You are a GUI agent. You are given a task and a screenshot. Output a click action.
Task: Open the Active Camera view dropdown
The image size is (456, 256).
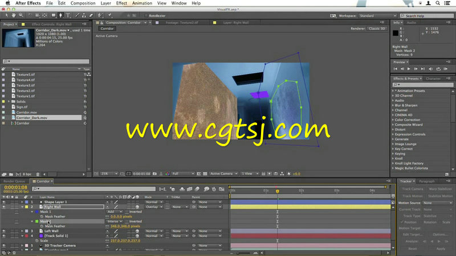223,174
